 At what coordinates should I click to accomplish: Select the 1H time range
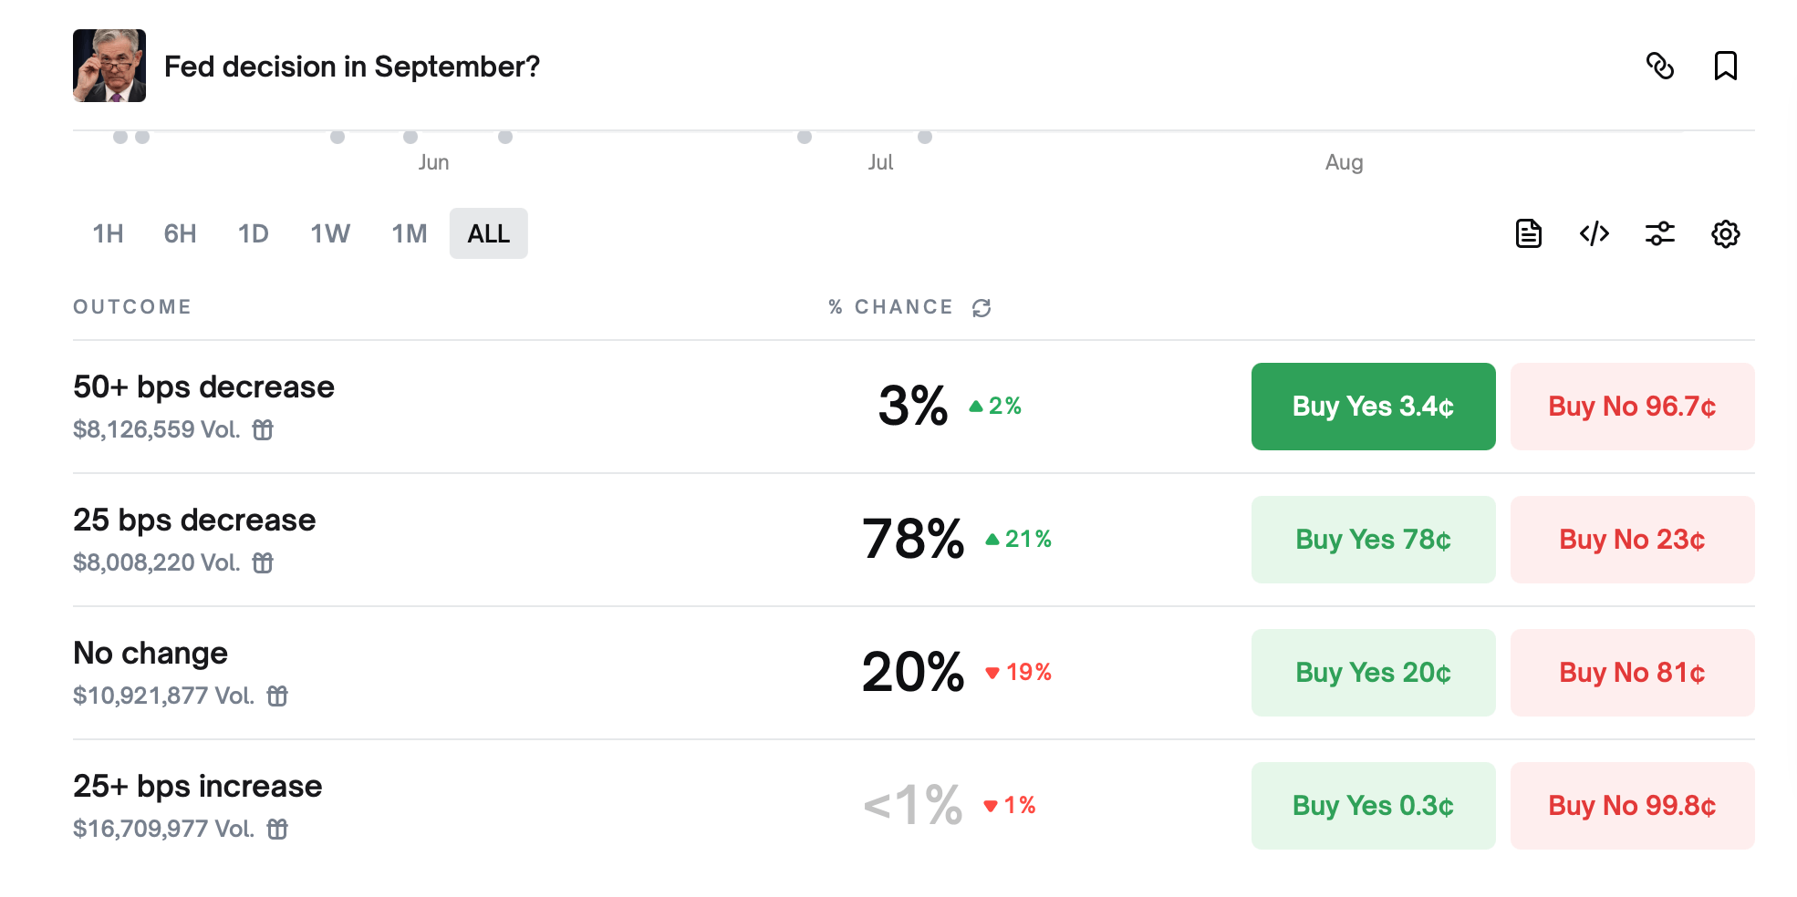click(108, 233)
